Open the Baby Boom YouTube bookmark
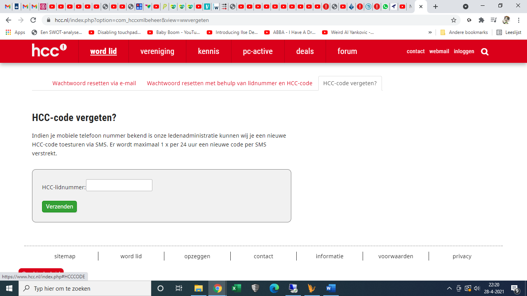Viewport: 527px width, 296px height. tap(174, 32)
